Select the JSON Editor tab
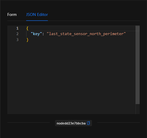Screen dimensions: 147x138 (37, 15)
